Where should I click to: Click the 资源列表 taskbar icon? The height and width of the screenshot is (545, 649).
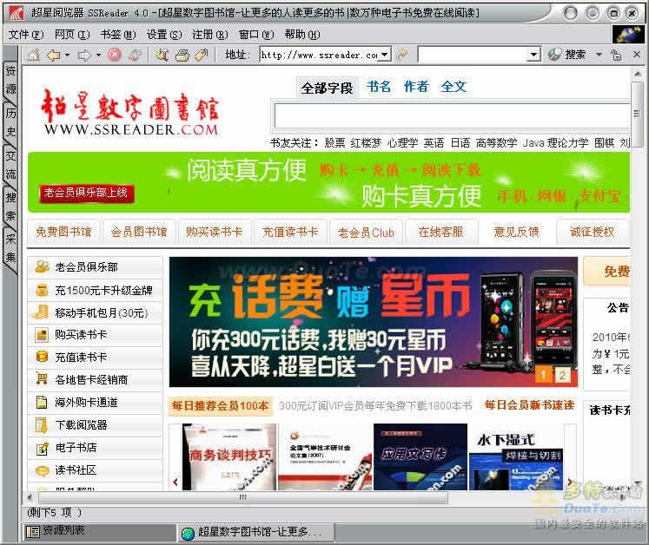(33, 531)
